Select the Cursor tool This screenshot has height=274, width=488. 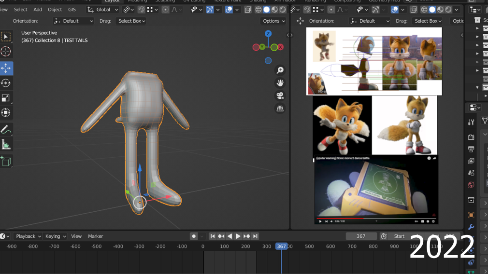pos(6,52)
